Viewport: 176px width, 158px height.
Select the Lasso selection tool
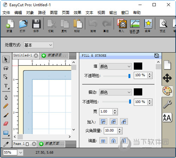(x=6, y=68)
